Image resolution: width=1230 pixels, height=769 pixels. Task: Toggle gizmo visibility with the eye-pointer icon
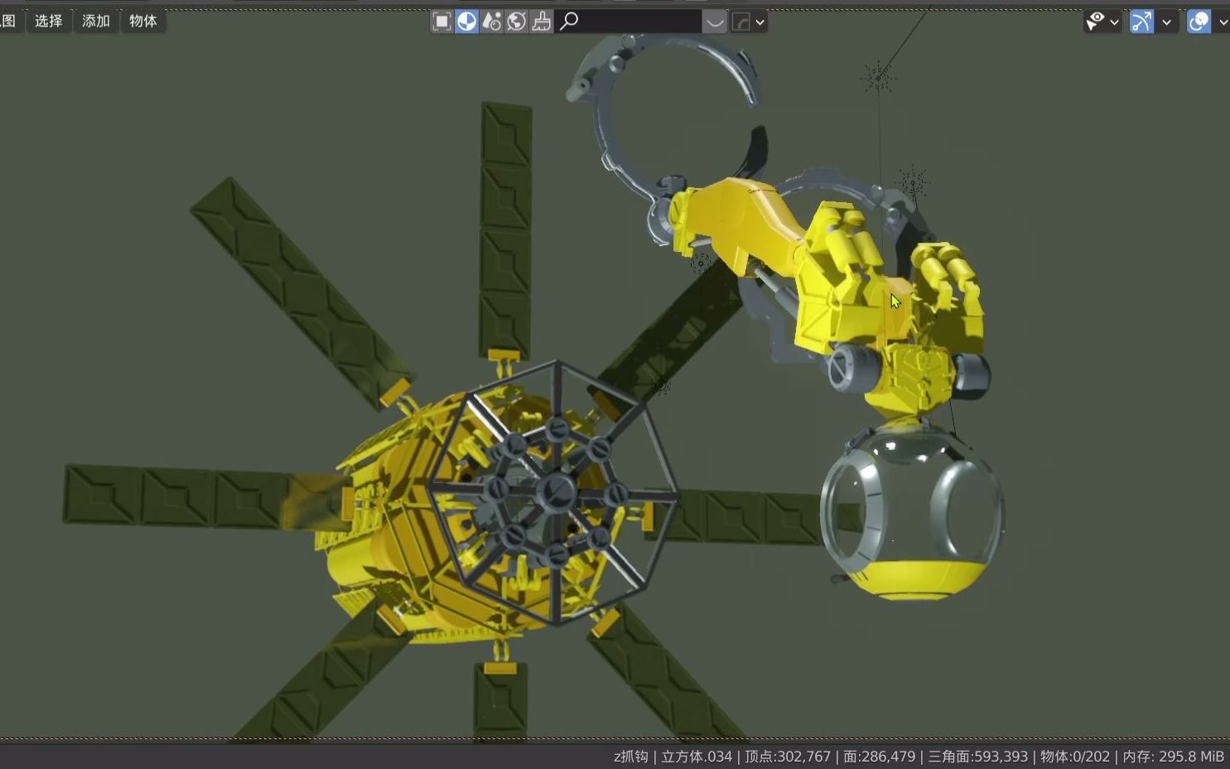[x=1096, y=22]
